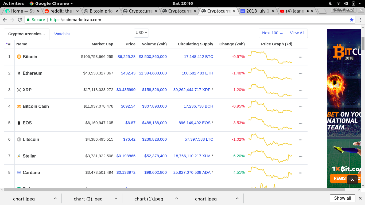
Task: Switch to the 2018 July document tab
Action: coord(258,11)
